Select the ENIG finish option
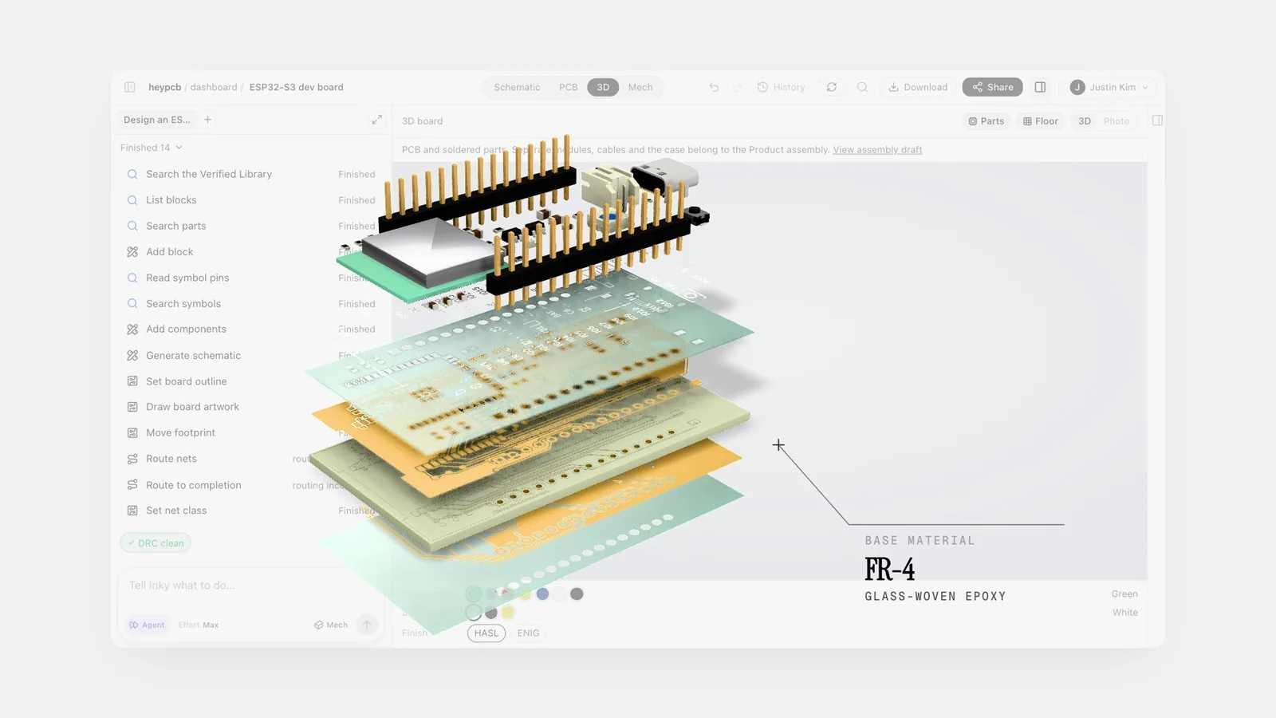 [x=528, y=633]
